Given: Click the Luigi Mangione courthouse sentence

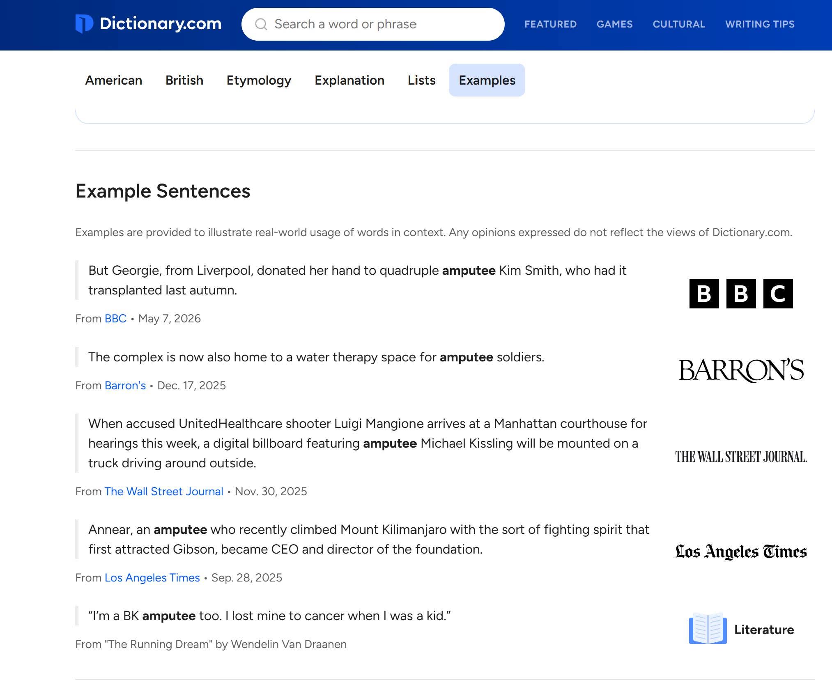Looking at the screenshot, I should point(368,444).
